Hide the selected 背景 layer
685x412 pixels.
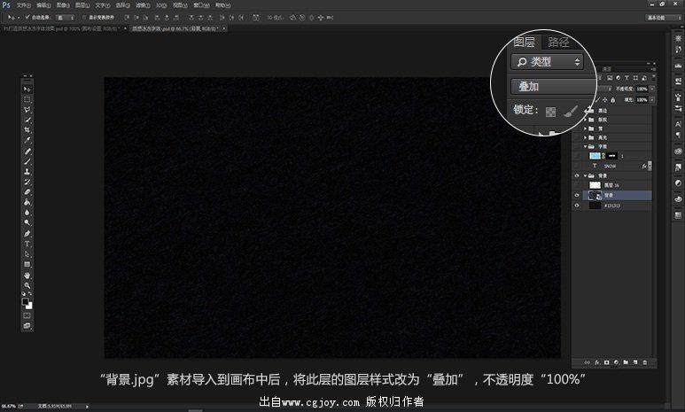[x=577, y=195]
